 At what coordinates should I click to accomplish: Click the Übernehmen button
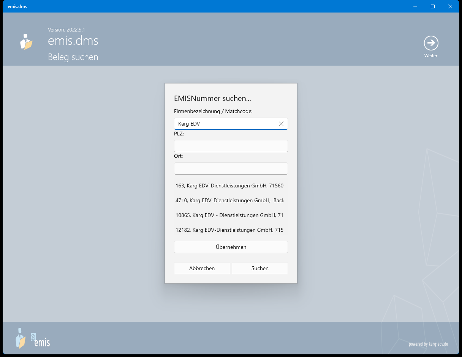pyautogui.click(x=231, y=247)
